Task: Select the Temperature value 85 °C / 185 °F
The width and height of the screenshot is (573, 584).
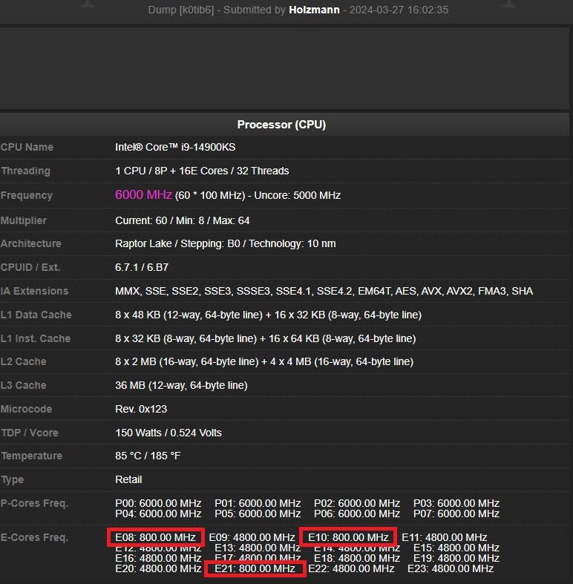Action: (148, 456)
